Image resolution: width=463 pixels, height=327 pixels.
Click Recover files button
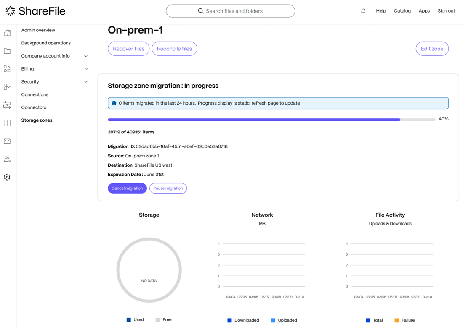(x=128, y=49)
